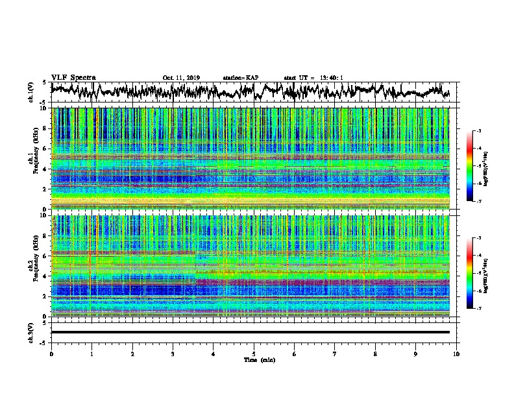Click time axis tick label "1"

point(92,354)
